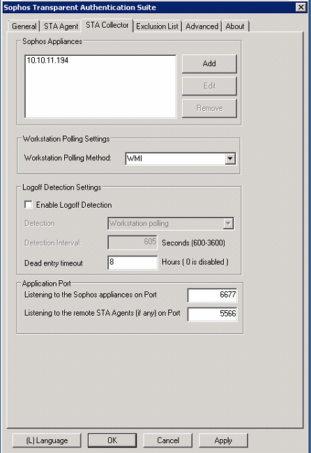Click the Edit appliance button
The height and width of the screenshot is (453, 311).
[209, 86]
